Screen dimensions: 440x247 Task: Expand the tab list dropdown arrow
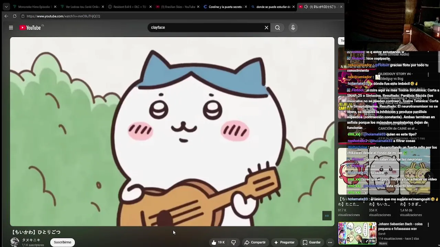(x=6, y=7)
